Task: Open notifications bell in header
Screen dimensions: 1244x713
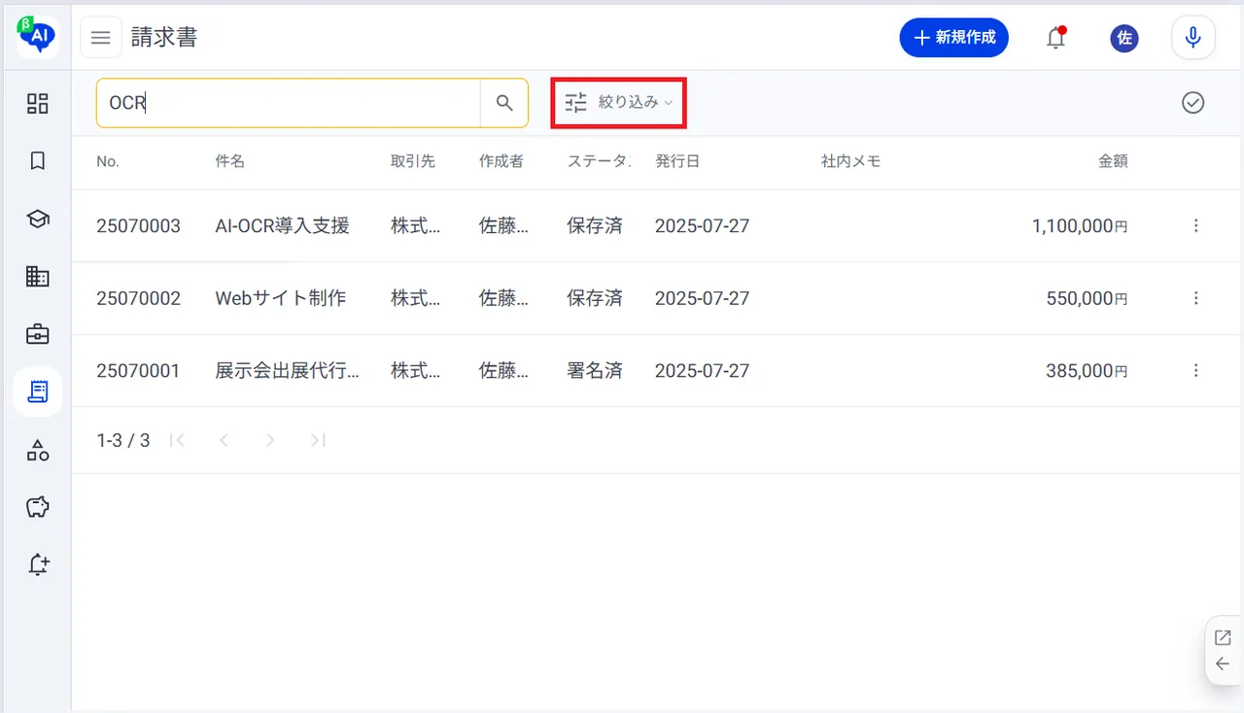Action: [x=1056, y=38]
